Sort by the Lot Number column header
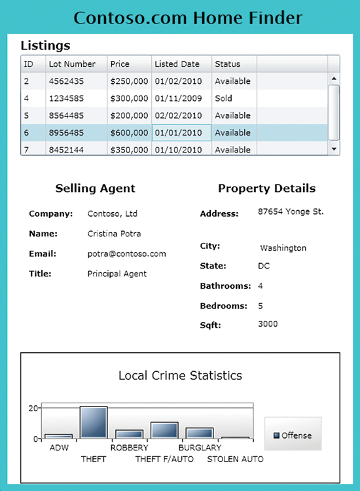Viewport: 360px width, 491px height. 77,64
